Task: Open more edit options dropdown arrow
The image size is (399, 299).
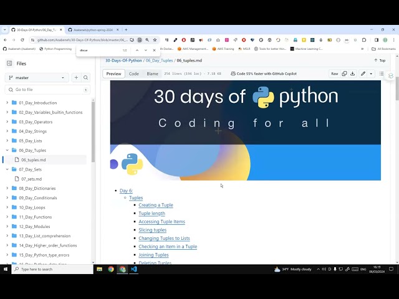Action: pyautogui.click(x=371, y=74)
